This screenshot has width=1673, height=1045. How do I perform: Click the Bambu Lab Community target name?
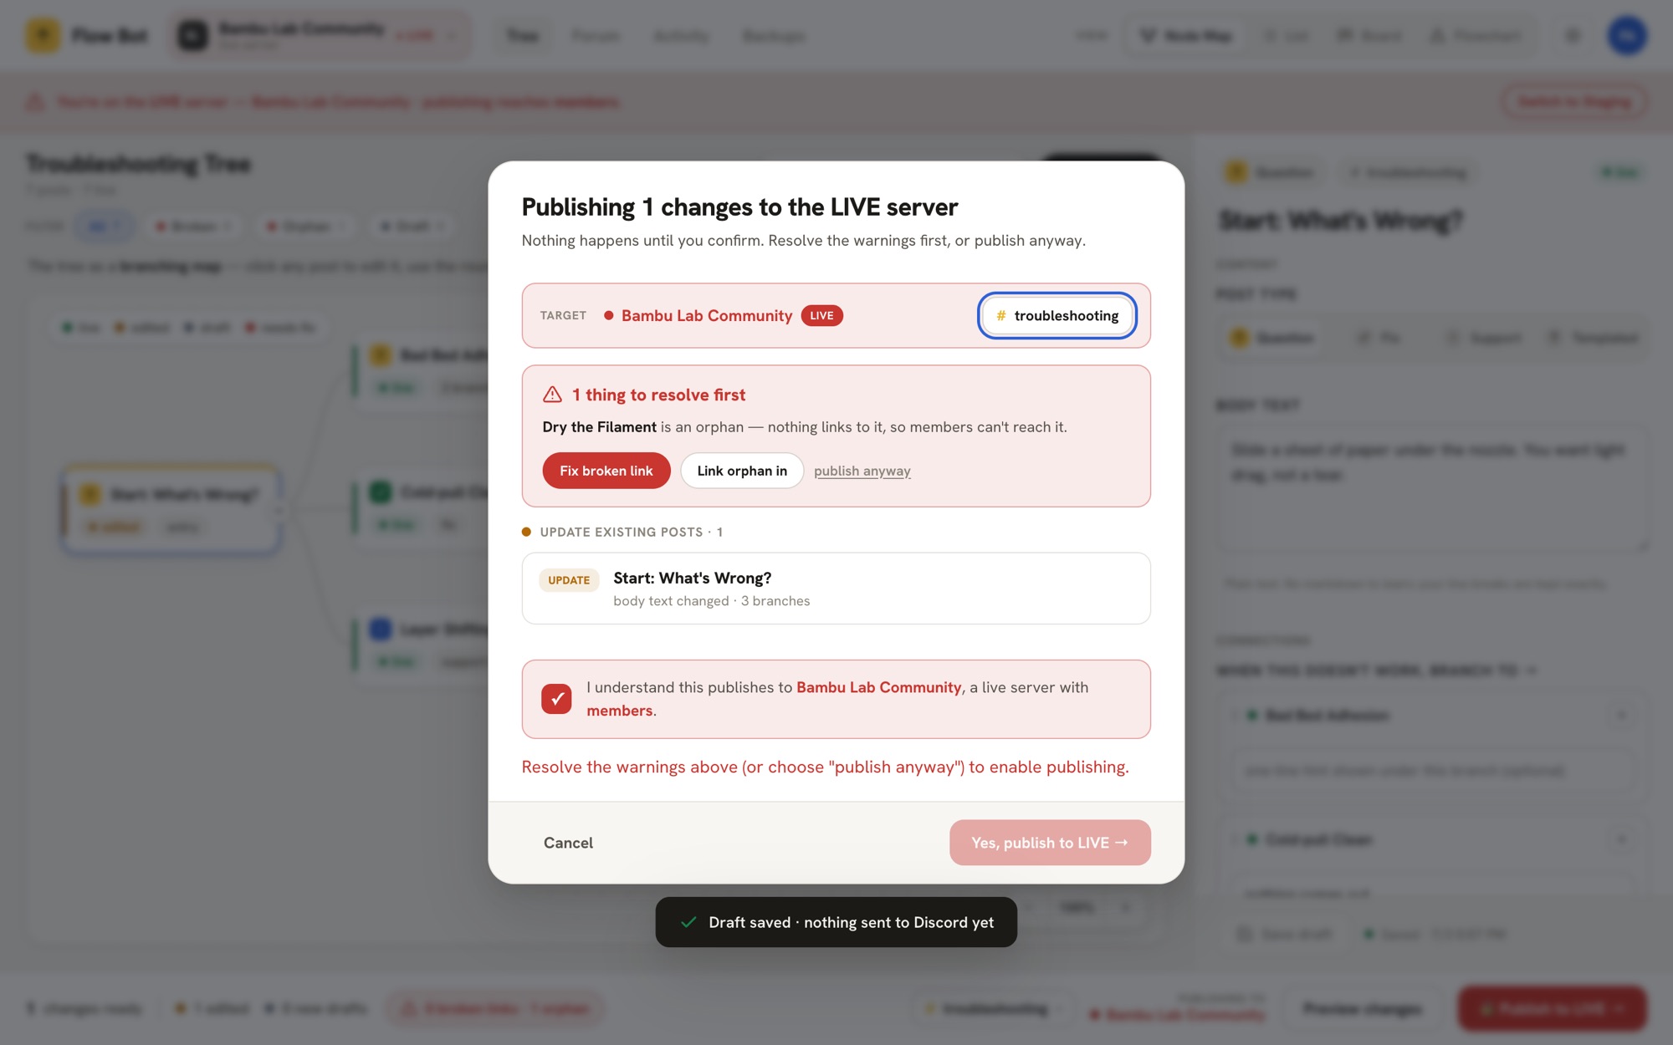tap(706, 315)
